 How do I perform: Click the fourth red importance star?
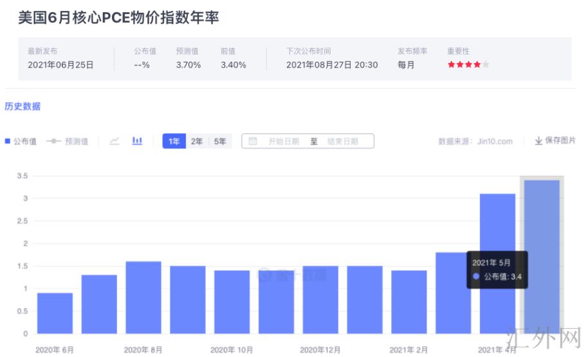click(477, 65)
